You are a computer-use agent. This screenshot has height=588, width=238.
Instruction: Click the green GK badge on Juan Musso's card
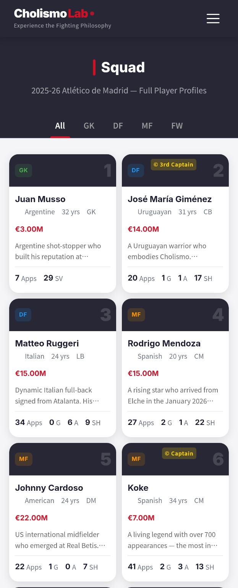23,170
